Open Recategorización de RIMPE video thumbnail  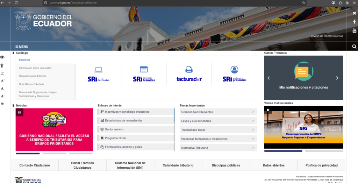tap(304, 127)
